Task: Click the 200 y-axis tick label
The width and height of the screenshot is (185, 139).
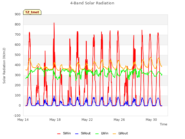Action: click(18, 85)
